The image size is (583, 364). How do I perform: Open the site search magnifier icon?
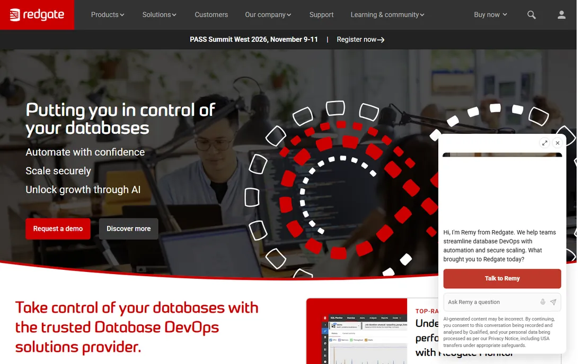pyautogui.click(x=531, y=15)
